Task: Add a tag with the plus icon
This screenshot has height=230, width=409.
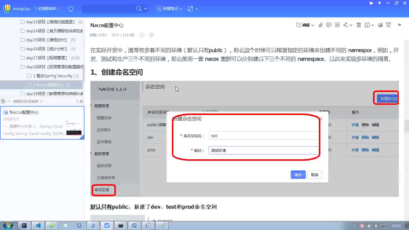Action: (x=152, y=35)
